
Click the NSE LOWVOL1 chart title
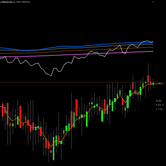point(23,2)
